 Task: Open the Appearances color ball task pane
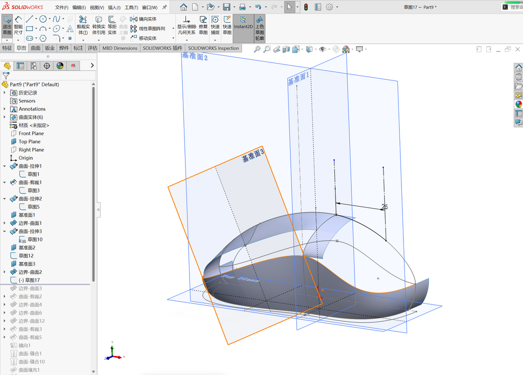point(518,104)
